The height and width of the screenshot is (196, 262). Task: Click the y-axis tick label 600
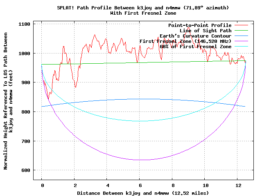(26, 170)
